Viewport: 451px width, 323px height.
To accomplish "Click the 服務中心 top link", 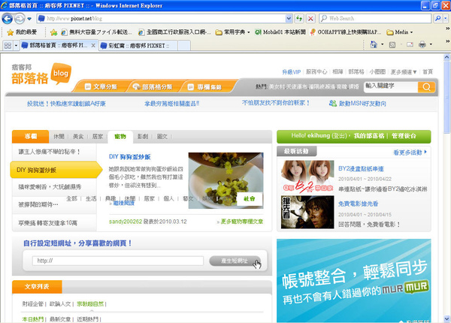I will (x=316, y=72).
